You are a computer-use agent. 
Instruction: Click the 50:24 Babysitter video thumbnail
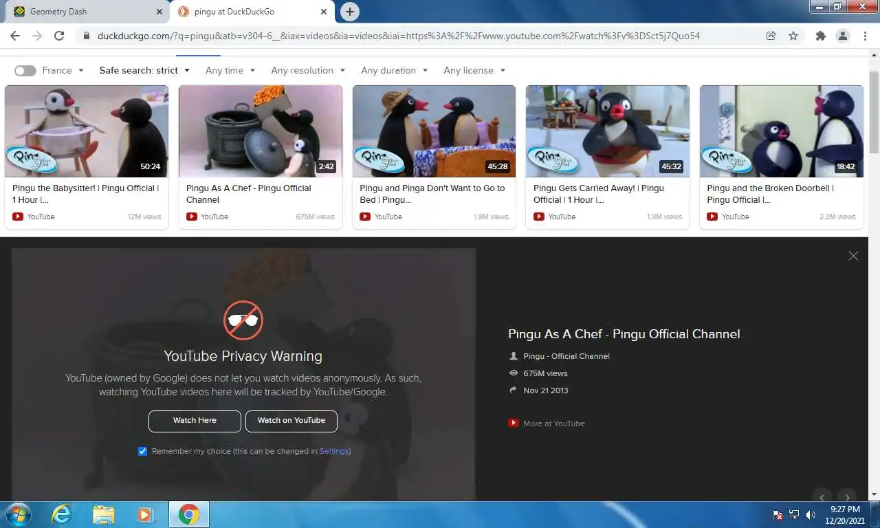(x=87, y=131)
